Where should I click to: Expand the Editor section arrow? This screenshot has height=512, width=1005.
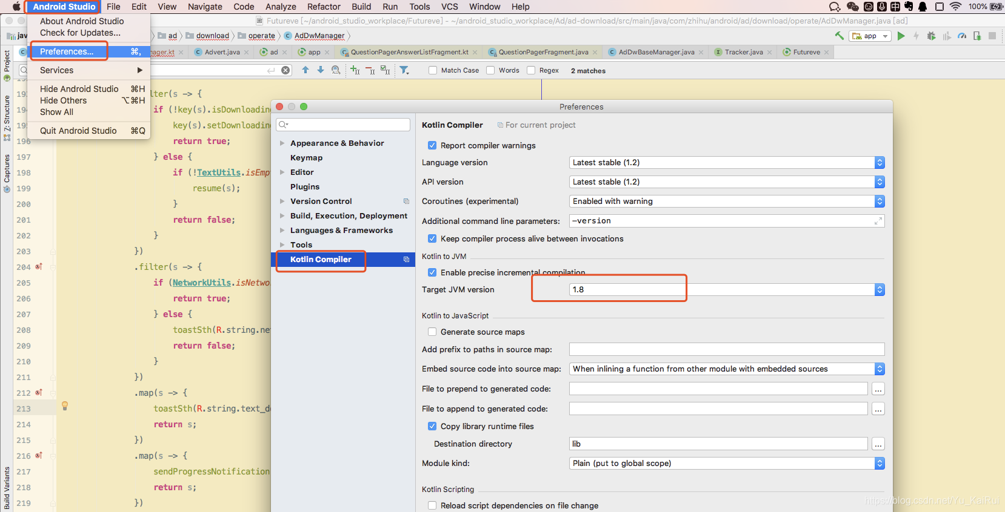point(282,172)
